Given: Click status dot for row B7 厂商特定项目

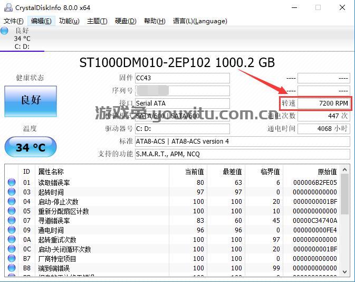Looking at the screenshot, I should pos(12,258).
